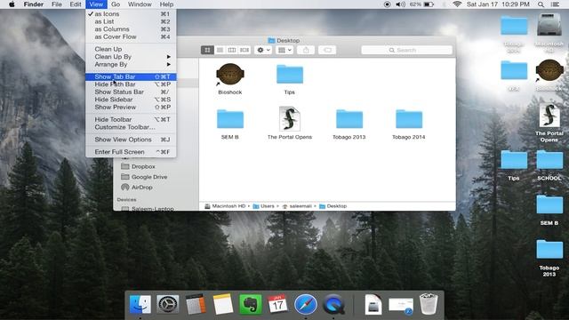This screenshot has height=320, width=569.
Task: Open Notification Center from menu bar
Action: (555, 4)
